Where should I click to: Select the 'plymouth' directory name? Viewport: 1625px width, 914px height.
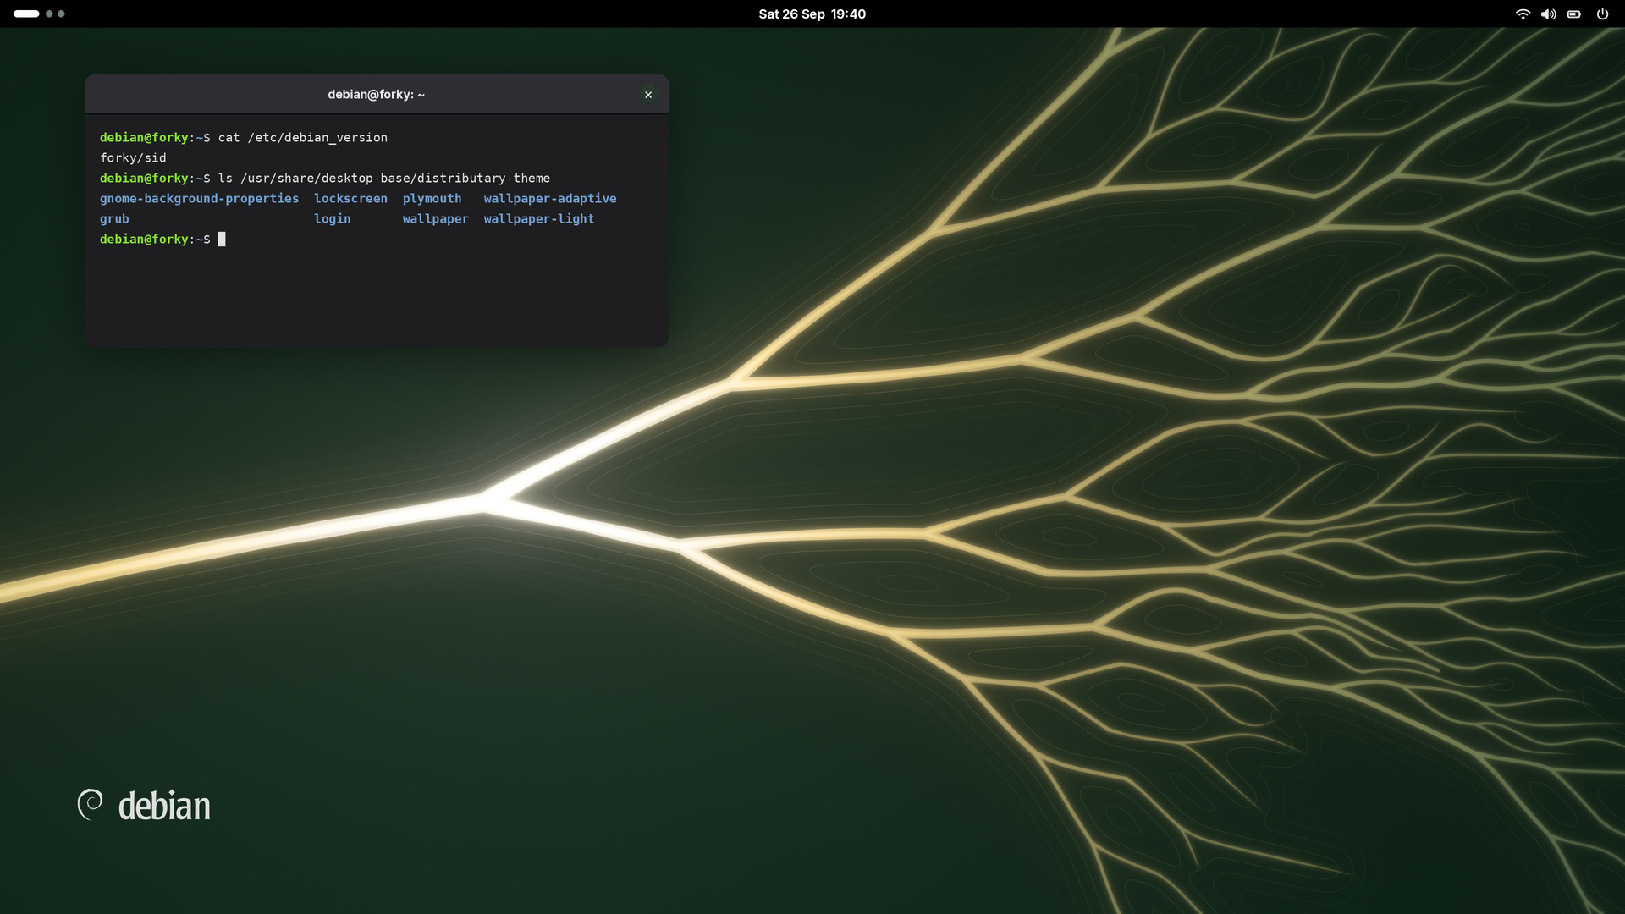point(432,198)
